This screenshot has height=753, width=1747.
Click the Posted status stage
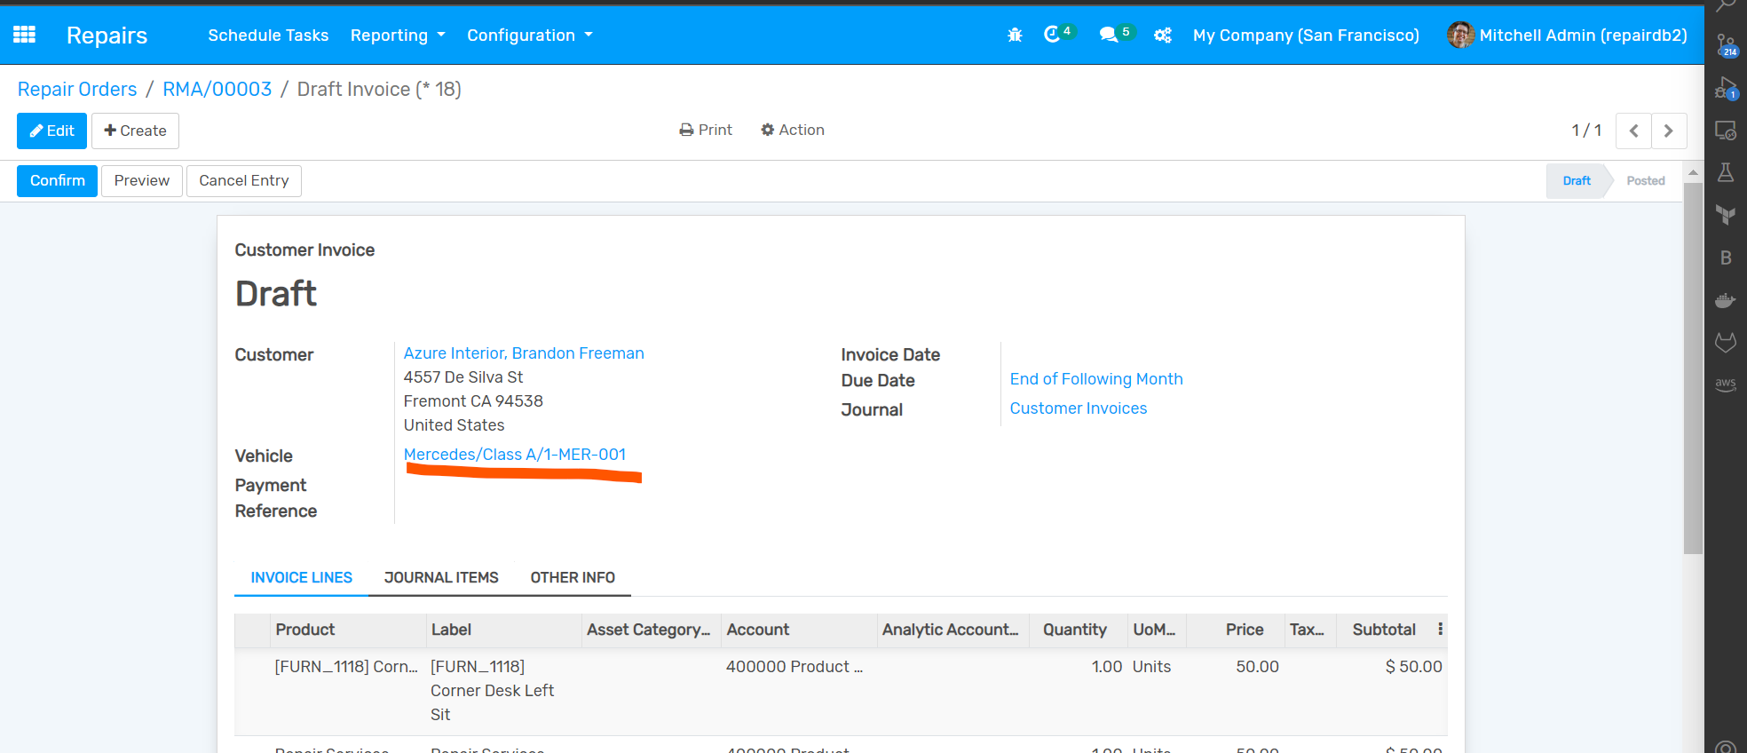[x=1645, y=180]
